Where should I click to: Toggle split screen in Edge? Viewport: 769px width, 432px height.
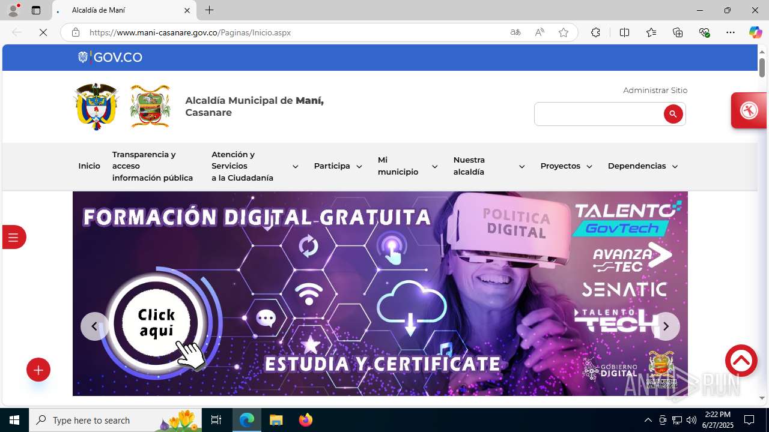click(x=624, y=32)
